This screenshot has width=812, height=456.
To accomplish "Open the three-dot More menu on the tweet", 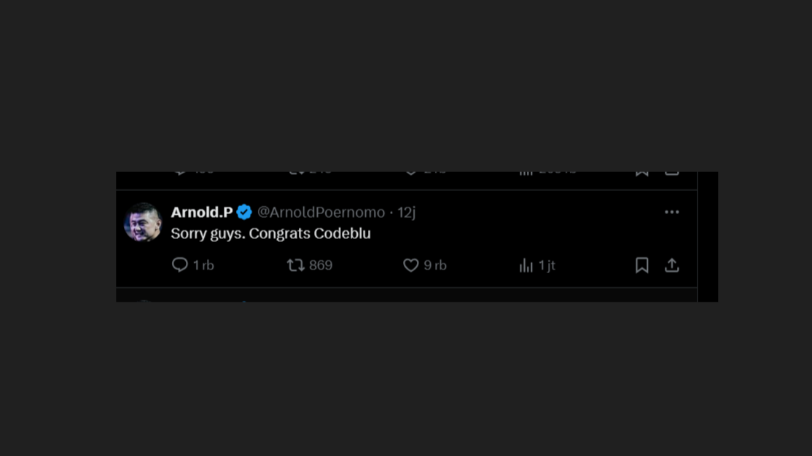I will pos(672,212).
